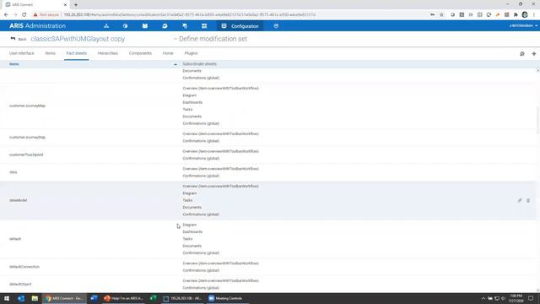Open the fourth ARIS header icon

165,26
